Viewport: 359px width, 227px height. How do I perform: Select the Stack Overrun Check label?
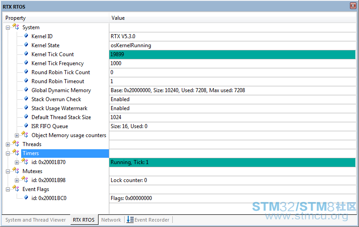(56, 99)
